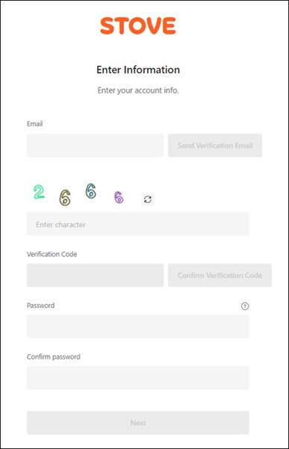Click the brown captcha digit 6
Screen dimensions: 289x449
(x=65, y=197)
